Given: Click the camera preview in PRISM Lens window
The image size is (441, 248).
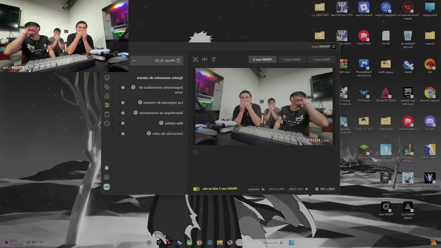Looking at the screenshot, I should [x=264, y=106].
